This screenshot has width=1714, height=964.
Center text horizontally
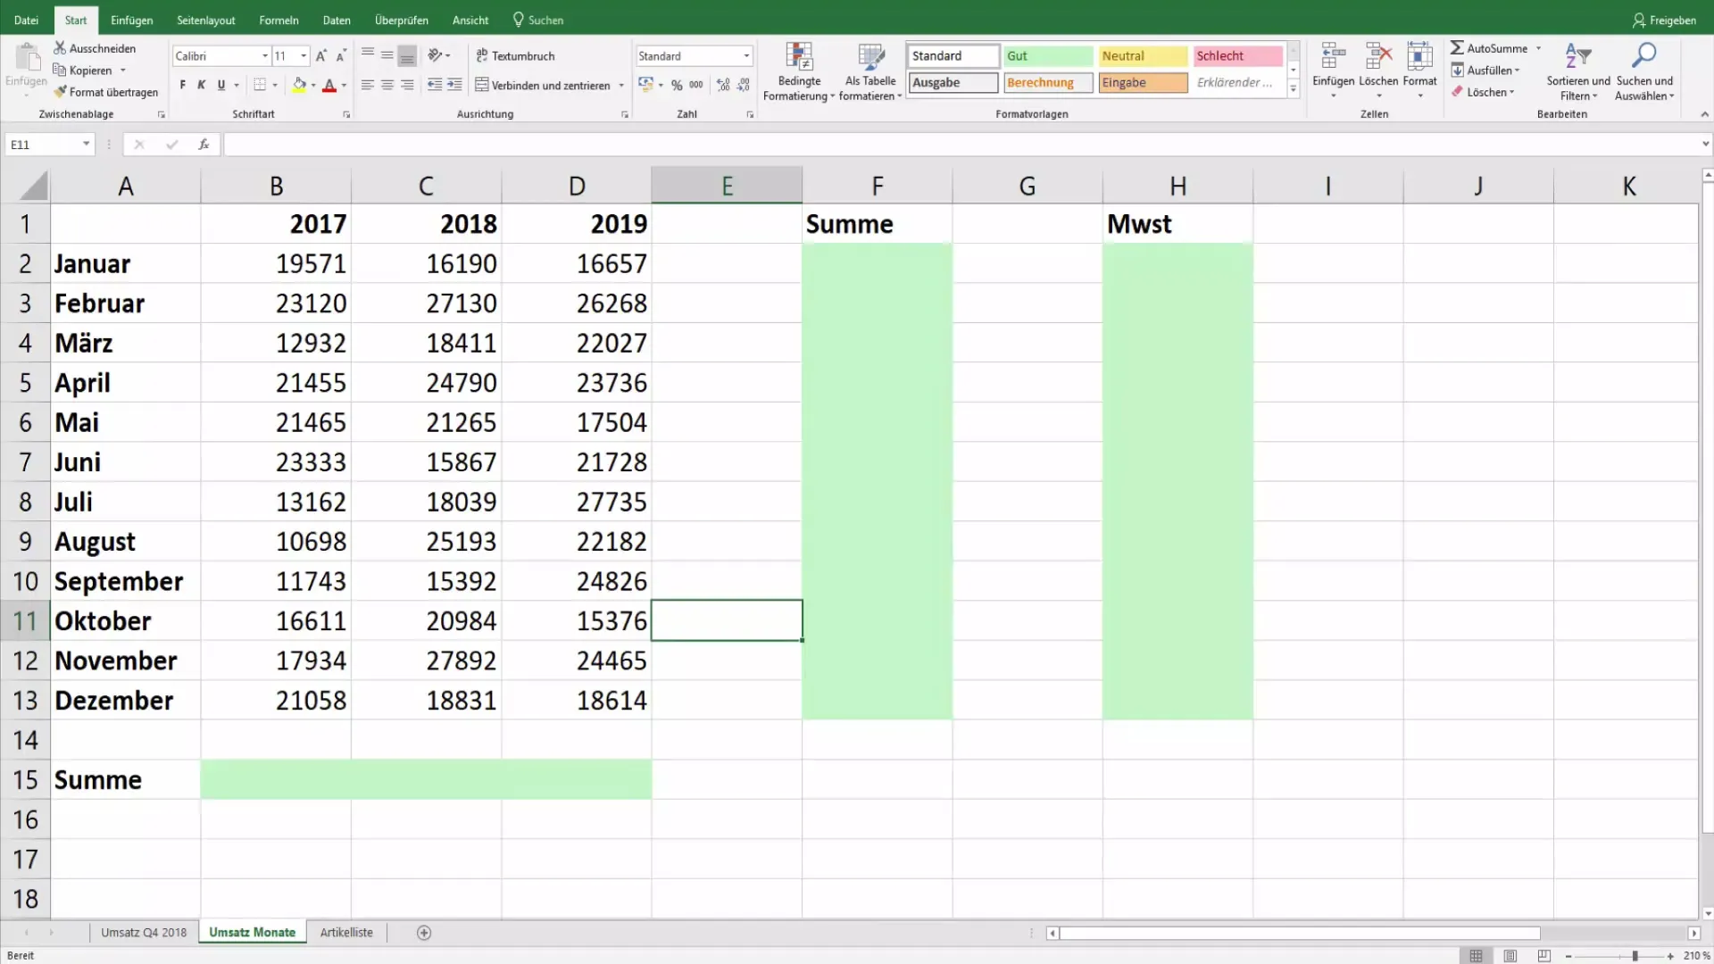tap(387, 85)
